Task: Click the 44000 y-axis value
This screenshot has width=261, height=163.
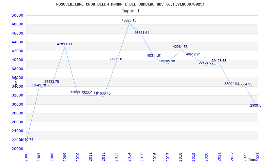Action: coord(17,42)
